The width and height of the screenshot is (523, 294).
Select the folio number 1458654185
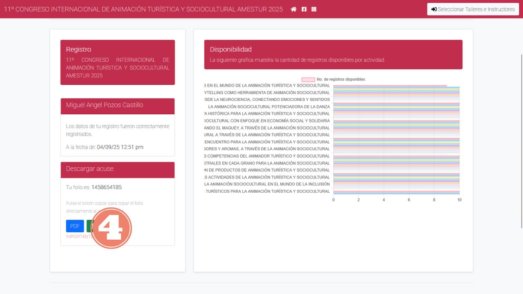(x=106, y=187)
